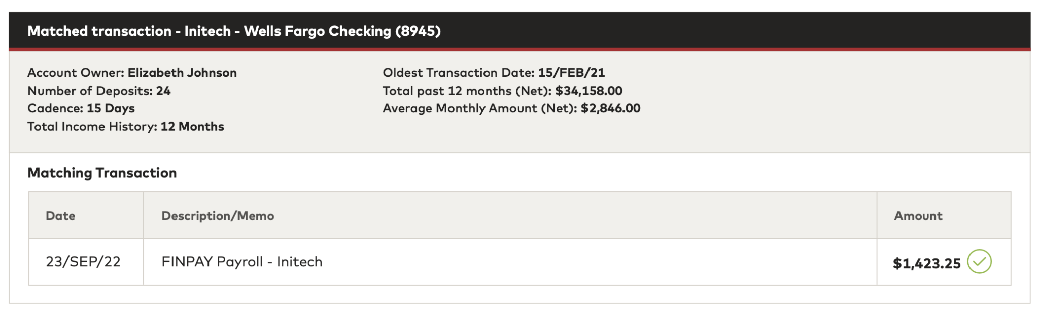This screenshot has width=1039, height=315.
Task: Click the Amount column header
Action: (x=918, y=216)
